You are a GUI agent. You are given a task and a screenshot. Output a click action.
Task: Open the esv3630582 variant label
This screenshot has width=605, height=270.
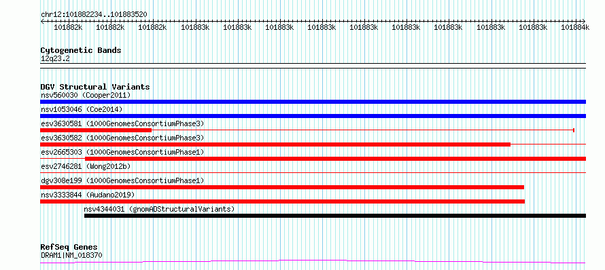click(122, 138)
